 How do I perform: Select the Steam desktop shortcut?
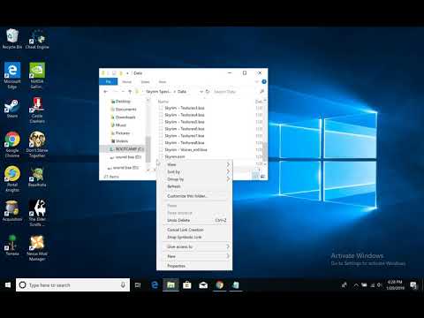click(x=12, y=109)
